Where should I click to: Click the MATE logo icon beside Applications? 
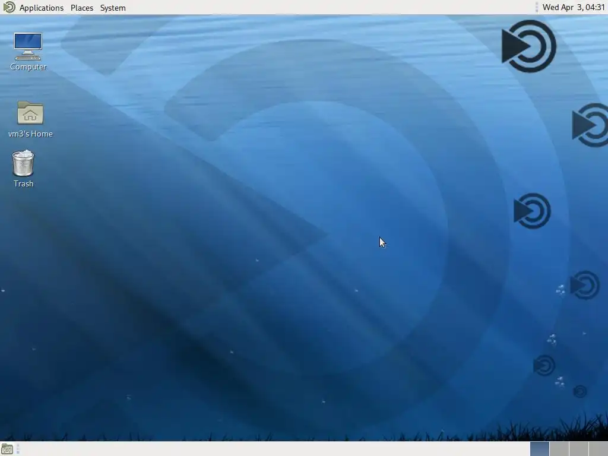point(8,7)
